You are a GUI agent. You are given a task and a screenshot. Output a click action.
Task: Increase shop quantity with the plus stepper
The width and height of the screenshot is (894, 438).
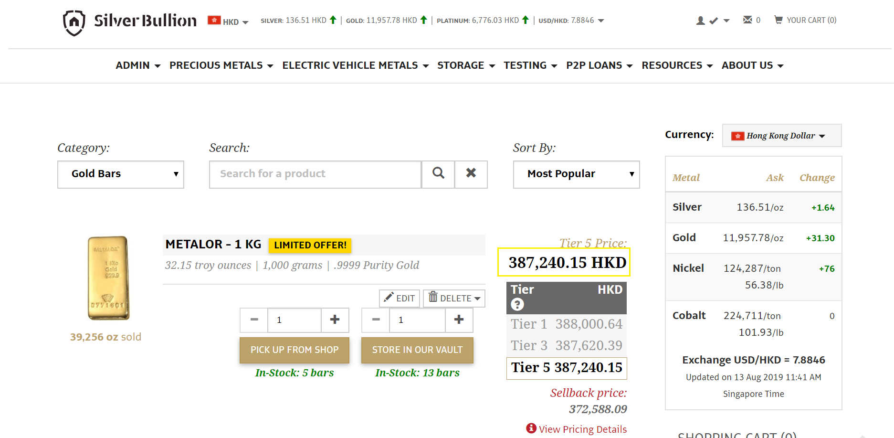(335, 320)
